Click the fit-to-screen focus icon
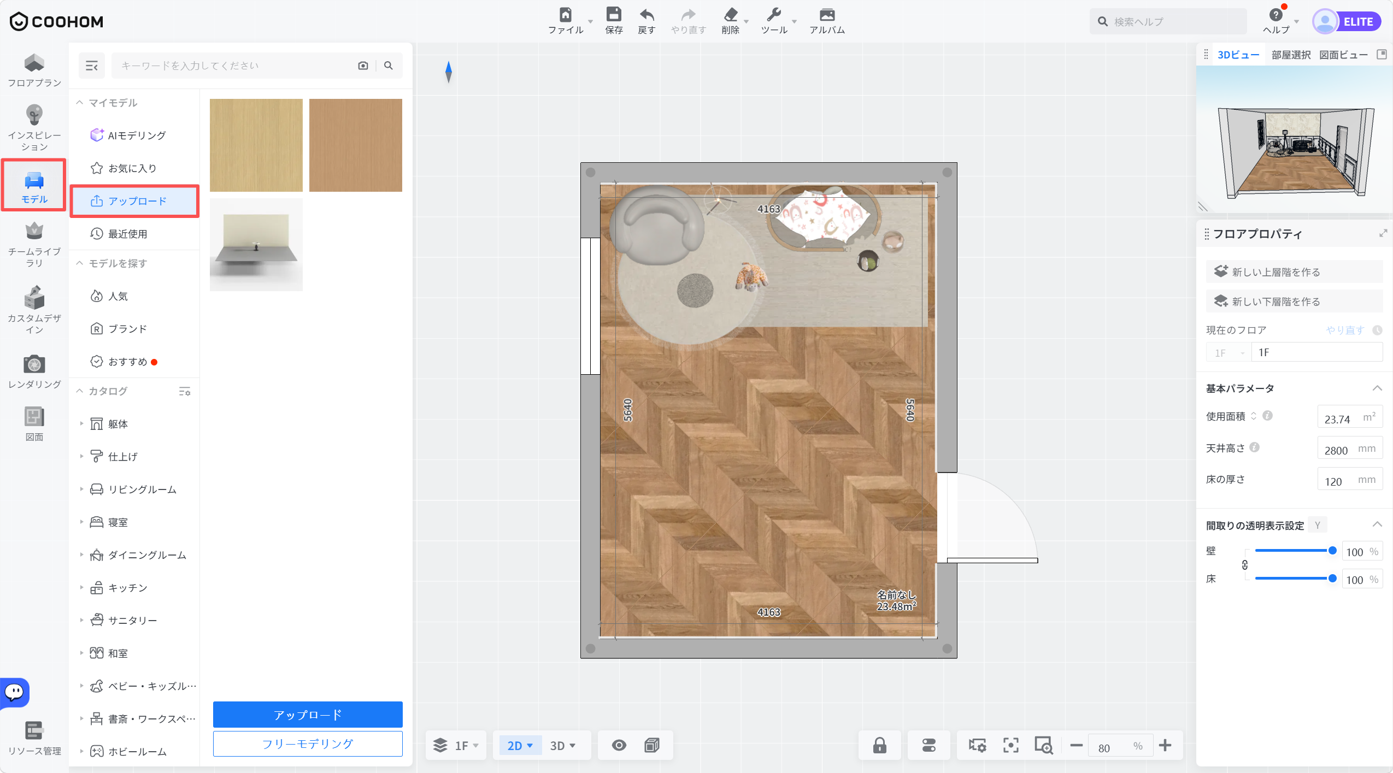Viewport: 1393px width, 773px height. click(x=1010, y=745)
